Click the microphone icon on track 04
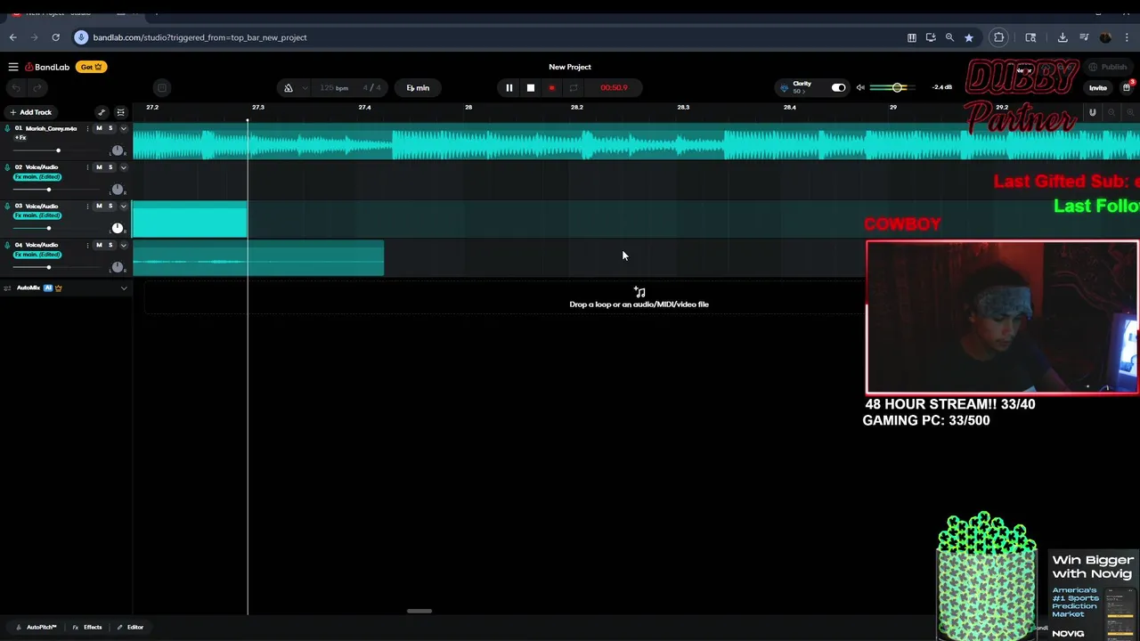Screen dimensions: 1140x641 (x=7, y=245)
